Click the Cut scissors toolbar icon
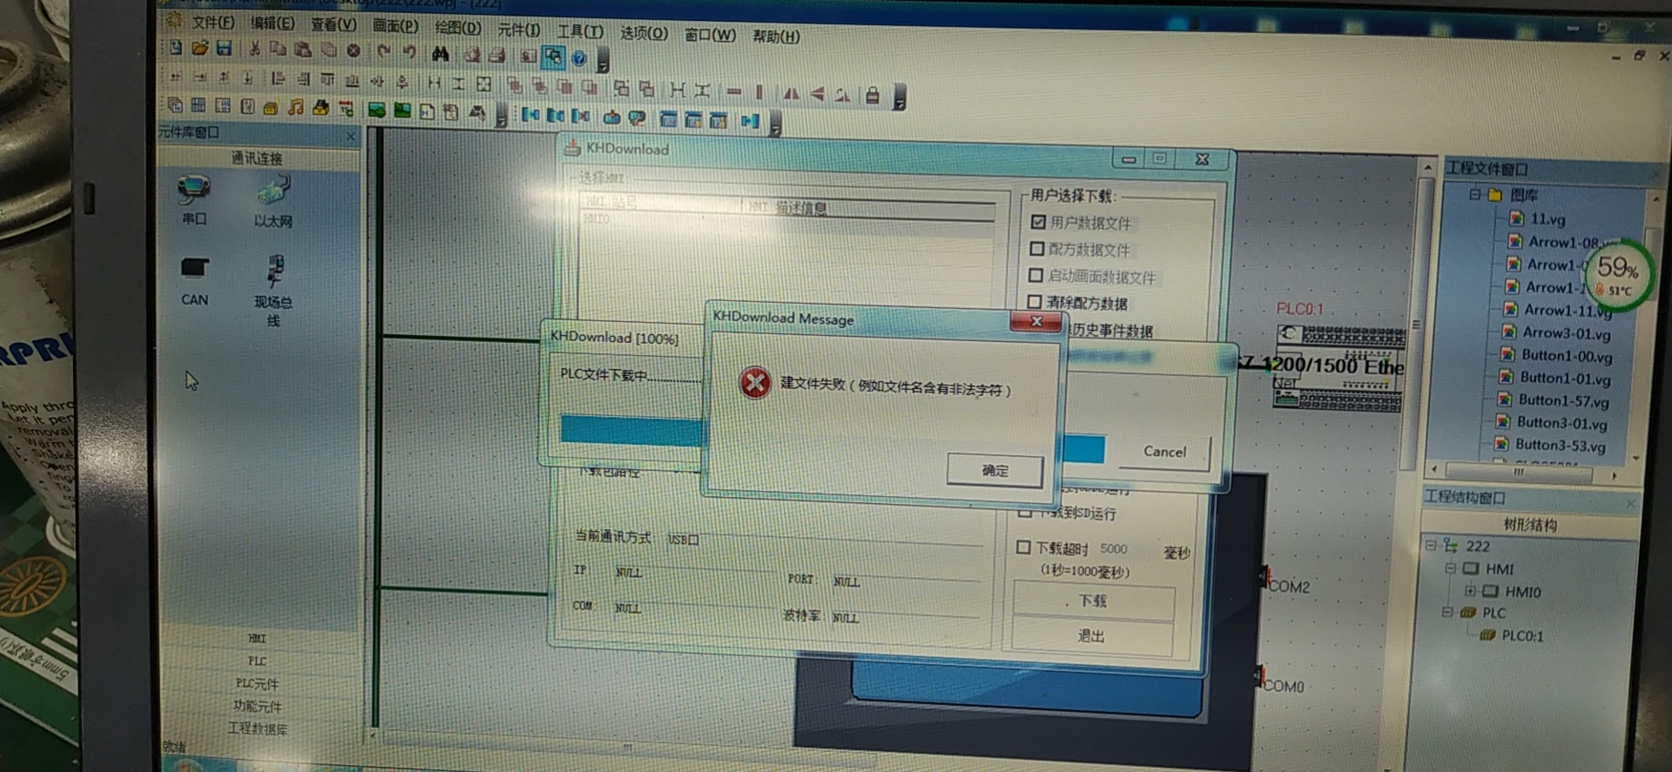 [254, 50]
